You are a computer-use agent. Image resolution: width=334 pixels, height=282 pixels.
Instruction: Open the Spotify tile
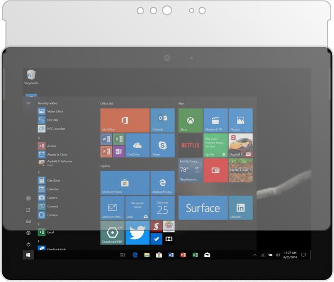coord(216,146)
